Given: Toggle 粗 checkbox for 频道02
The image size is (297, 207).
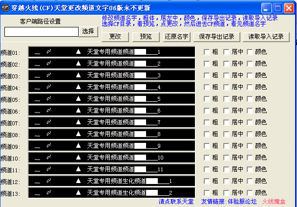Looking at the screenshot, I should click(x=207, y=64).
